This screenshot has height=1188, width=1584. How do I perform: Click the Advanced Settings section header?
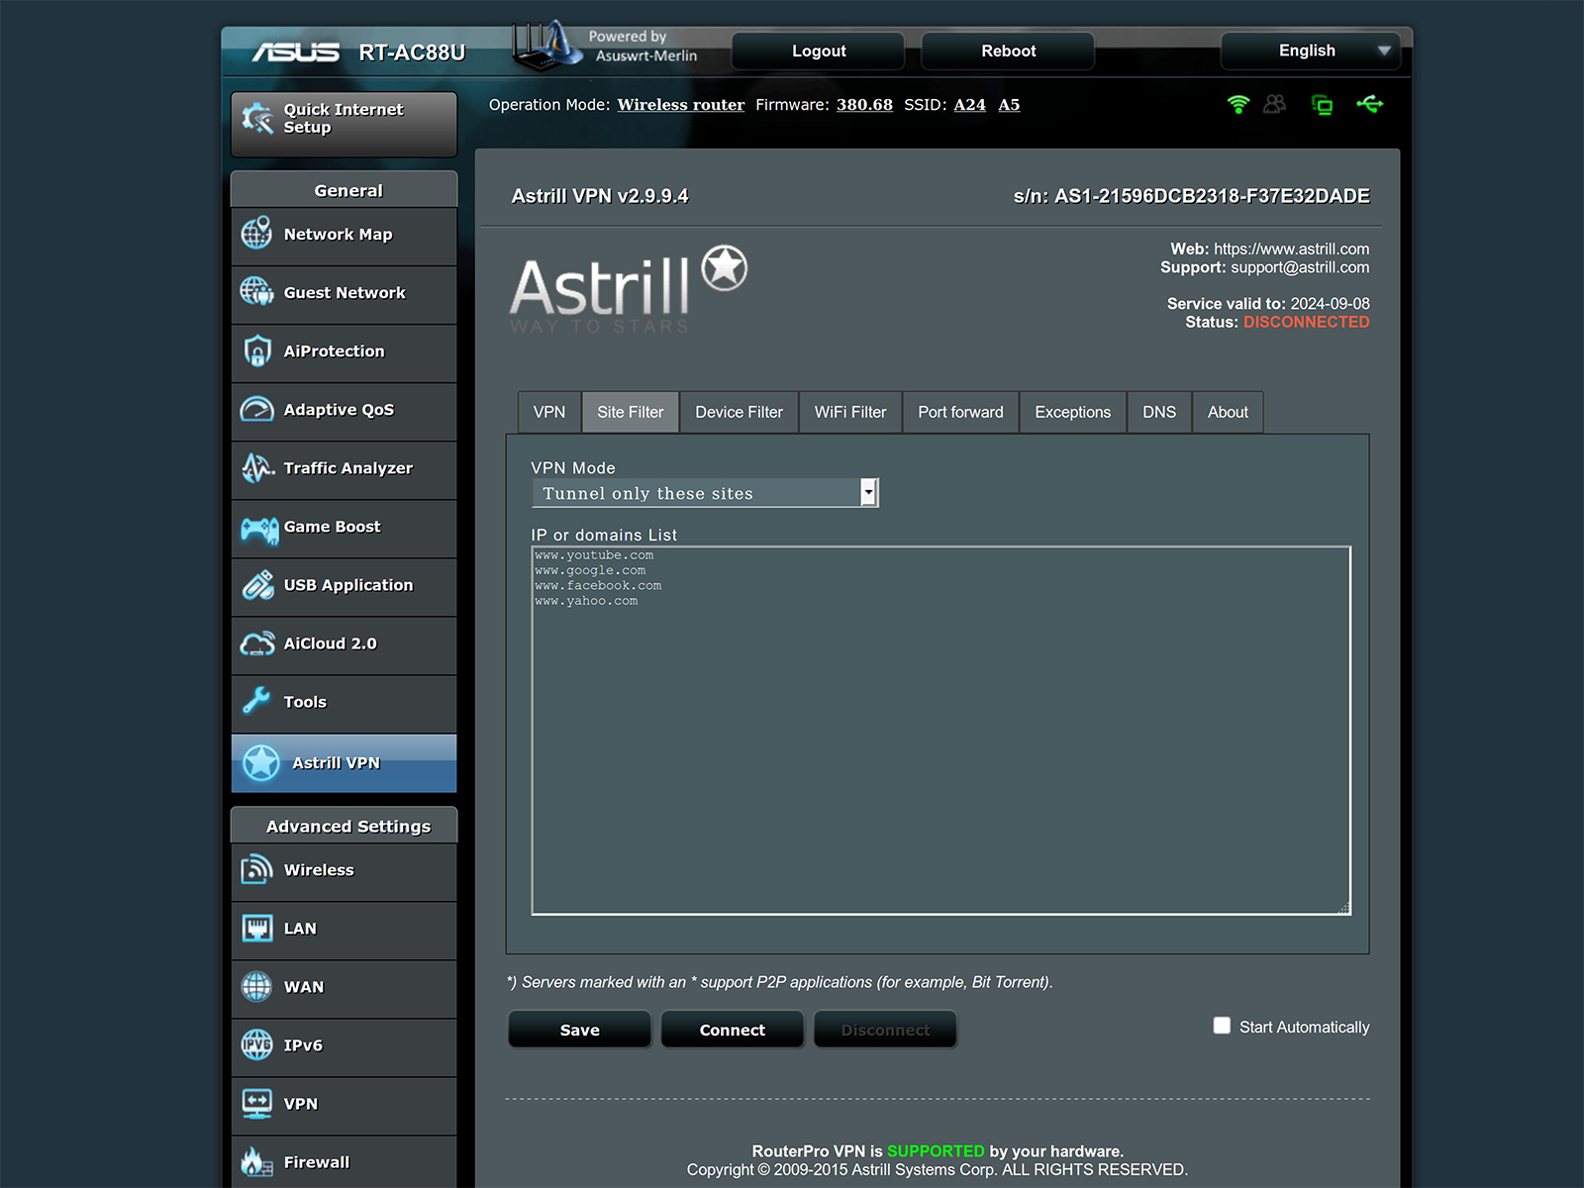click(345, 825)
